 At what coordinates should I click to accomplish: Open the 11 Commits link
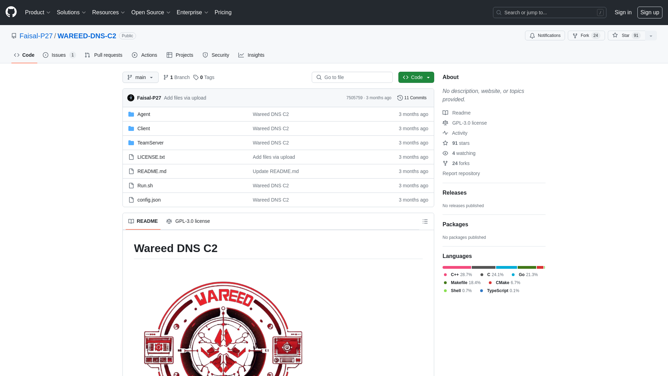(x=412, y=98)
